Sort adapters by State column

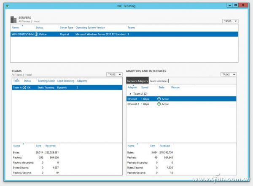[x=161, y=88]
